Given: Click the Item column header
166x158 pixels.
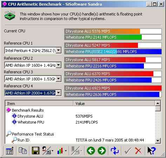Looking at the screenshot, I should click(39, 104).
